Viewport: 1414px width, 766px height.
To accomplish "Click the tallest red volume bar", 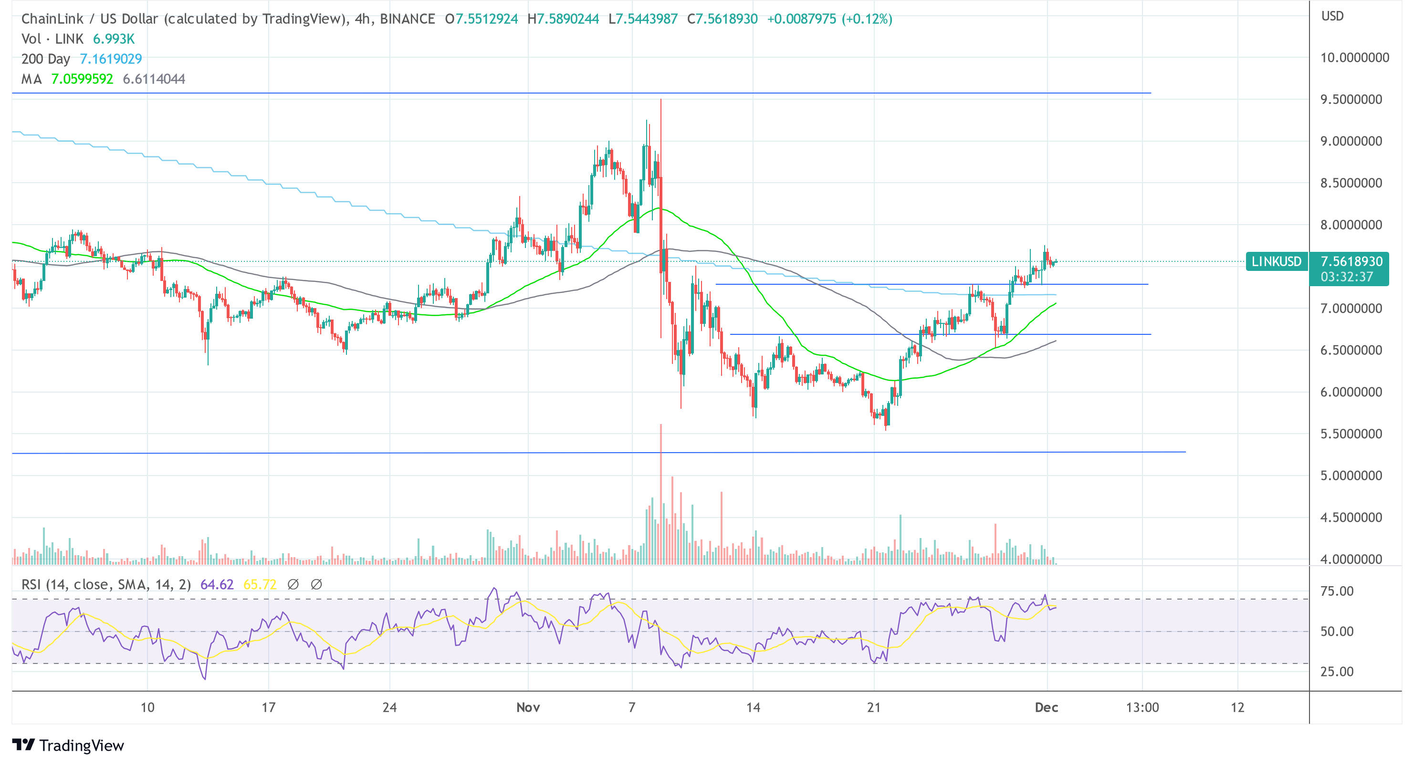I will (661, 495).
